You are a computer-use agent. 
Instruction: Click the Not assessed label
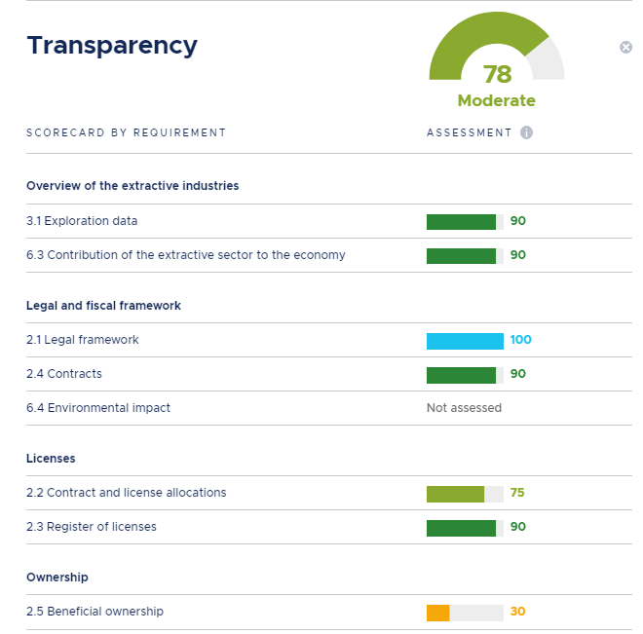click(x=464, y=408)
